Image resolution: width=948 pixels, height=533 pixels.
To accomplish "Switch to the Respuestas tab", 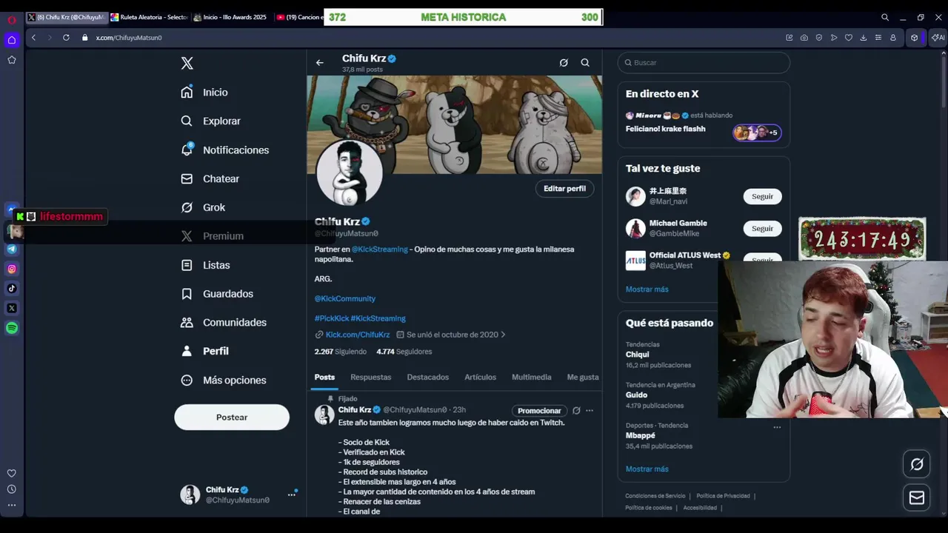I will click(371, 377).
